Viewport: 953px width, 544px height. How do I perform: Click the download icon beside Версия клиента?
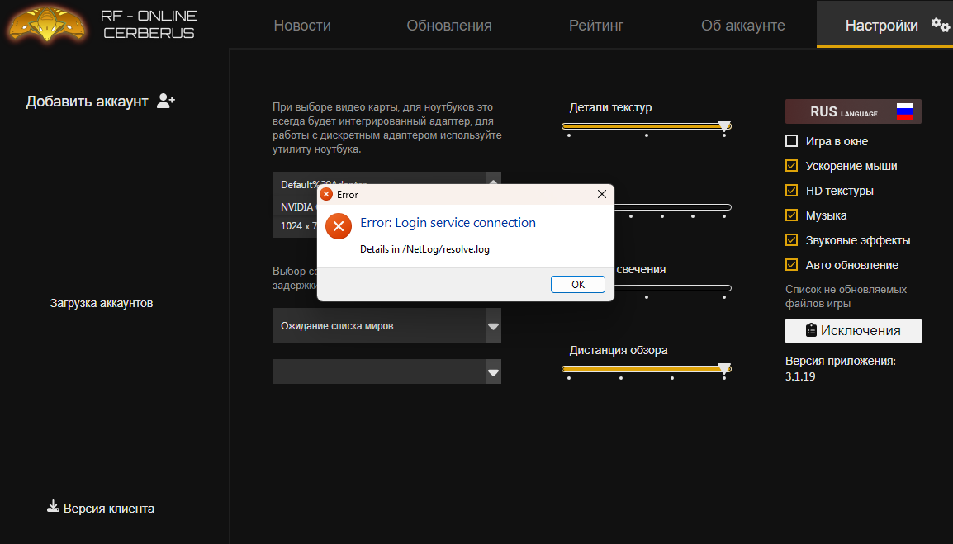(x=53, y=507)
